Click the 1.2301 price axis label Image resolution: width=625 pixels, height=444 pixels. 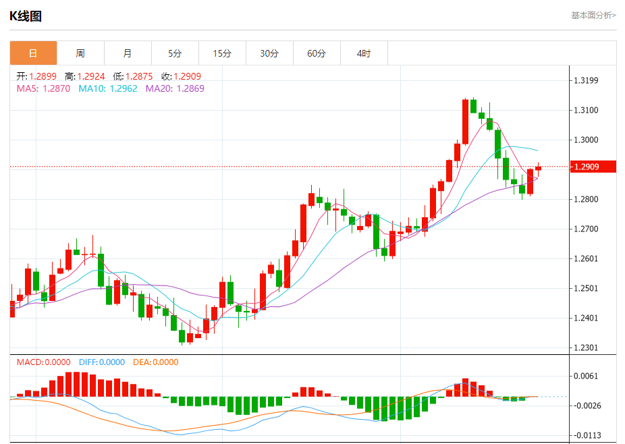click(x=586, y=348)
